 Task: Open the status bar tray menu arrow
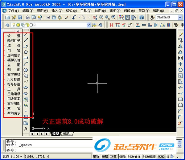pos(178,157)
